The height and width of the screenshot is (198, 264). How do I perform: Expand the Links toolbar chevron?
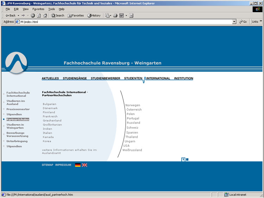tap(260, 22)
